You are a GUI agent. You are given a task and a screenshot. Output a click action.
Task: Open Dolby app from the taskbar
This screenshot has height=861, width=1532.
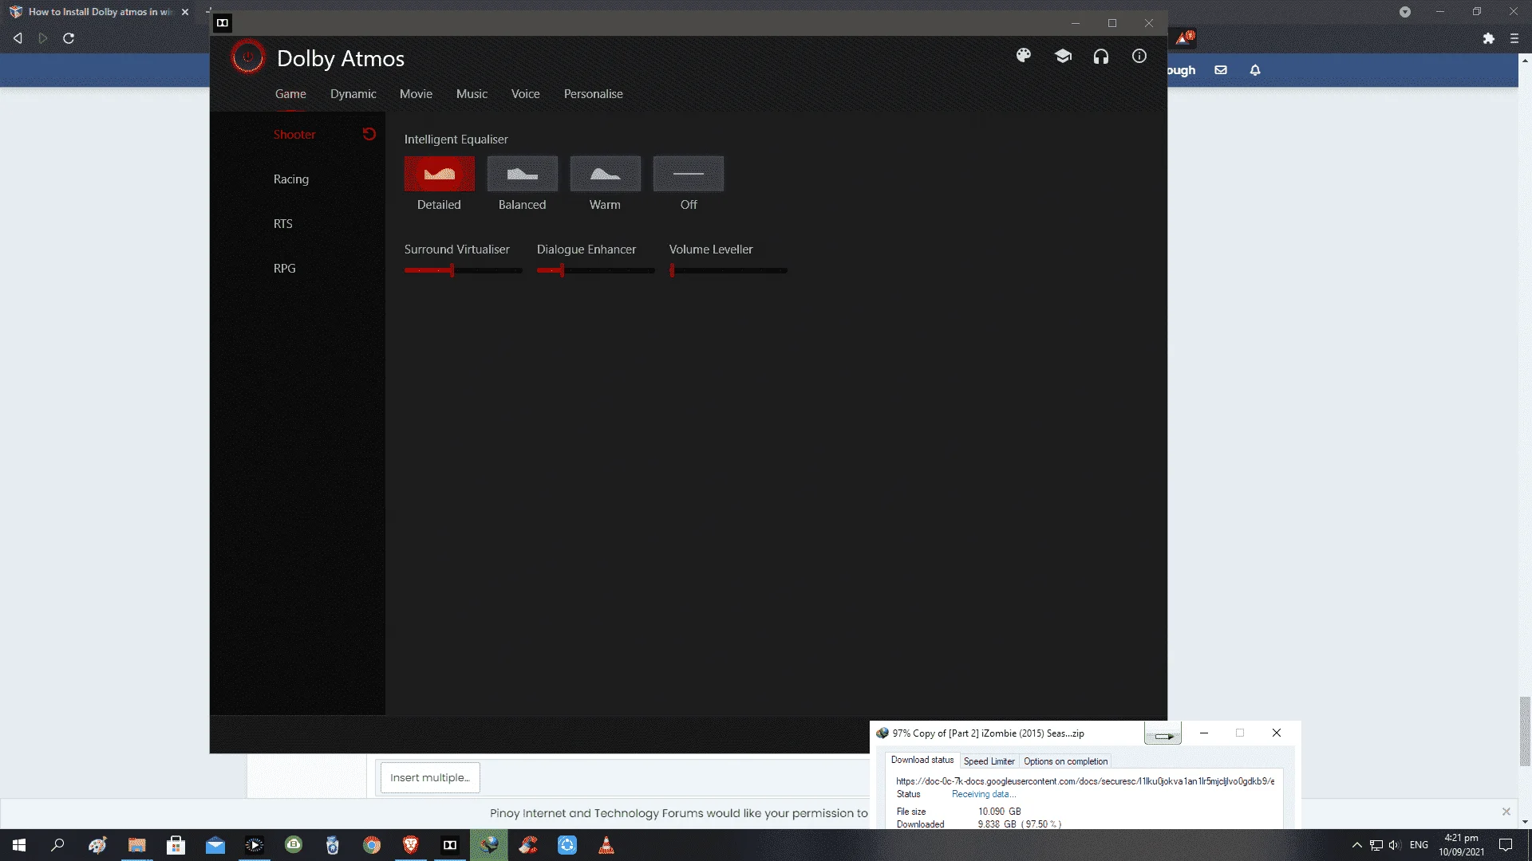coord(450,845)
